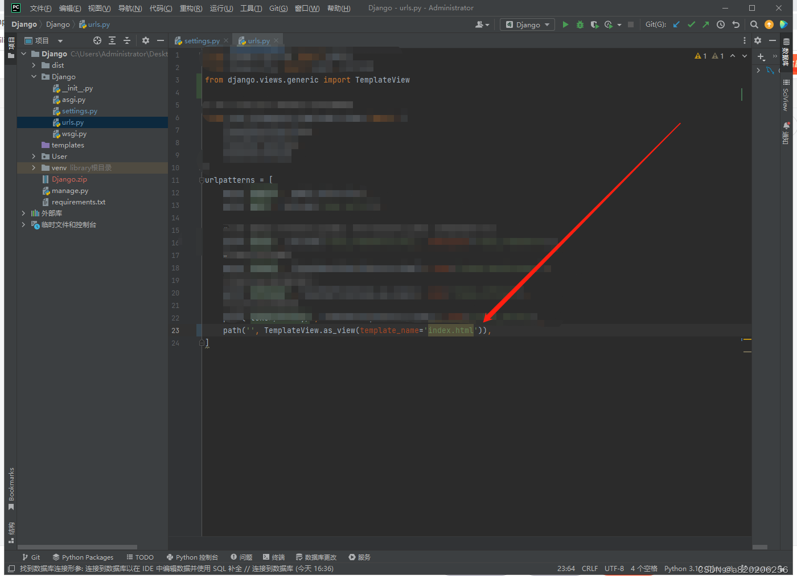The width and height of the screenshot is (797, 579).
Task: Click the UTF-8 encoding indicator
Action: (x=614, y=568)
